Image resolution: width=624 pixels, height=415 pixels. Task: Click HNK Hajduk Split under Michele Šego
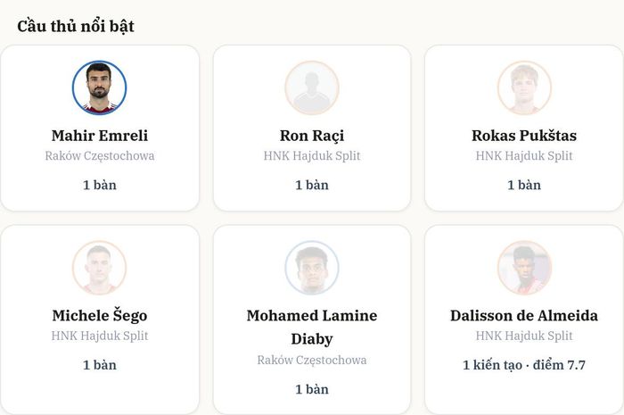[x=100, y=336]
